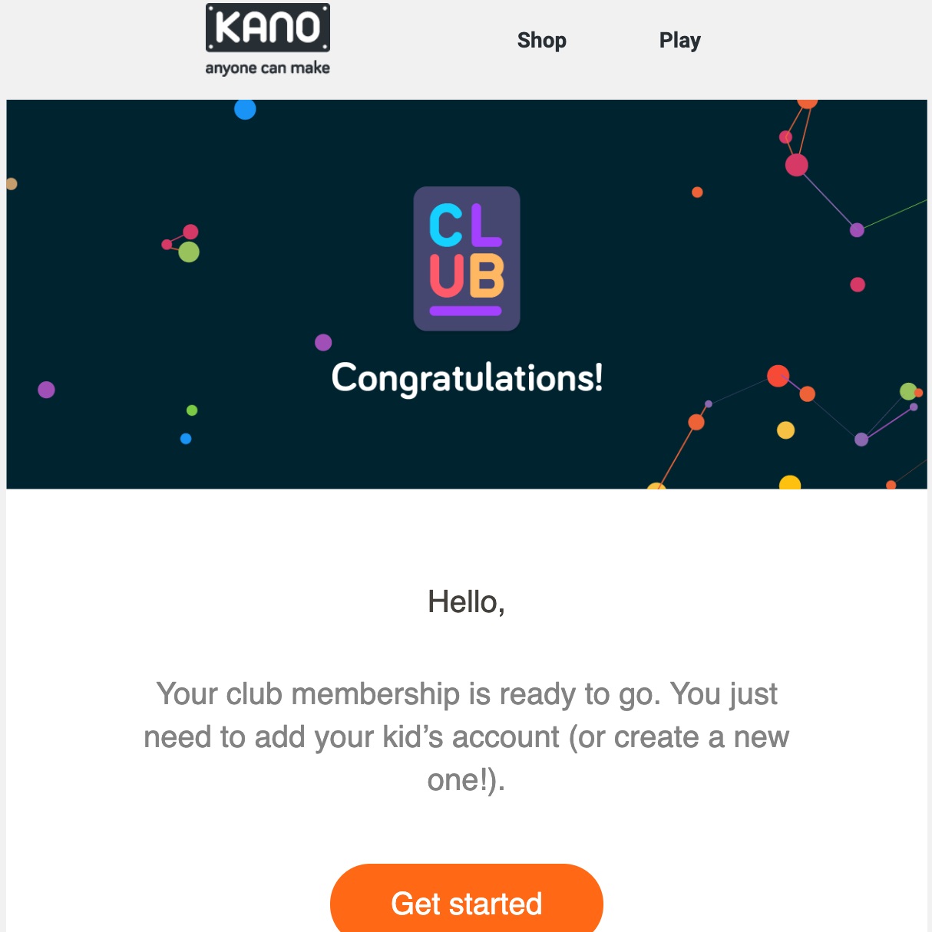932x932 pixels.
Task: Click the large blue dot in the banner
Action: (244, 109)
